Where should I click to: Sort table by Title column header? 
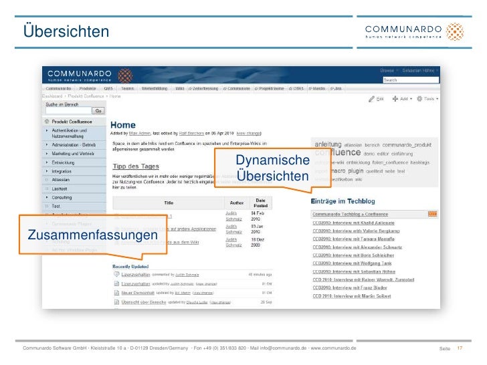tap(169, 203)
